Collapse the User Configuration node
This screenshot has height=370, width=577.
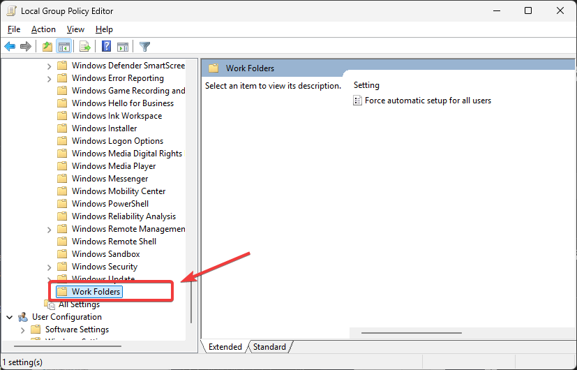(9, 317)
